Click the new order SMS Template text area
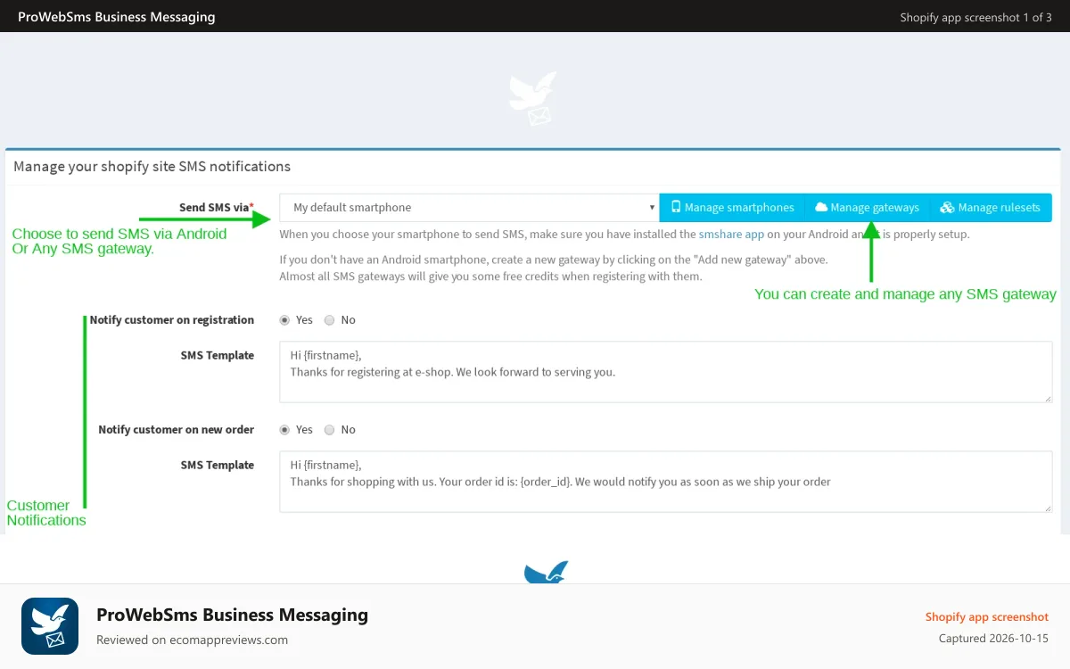The width and height of the screenshot is (1070, 669). click(x=665, y=482)
